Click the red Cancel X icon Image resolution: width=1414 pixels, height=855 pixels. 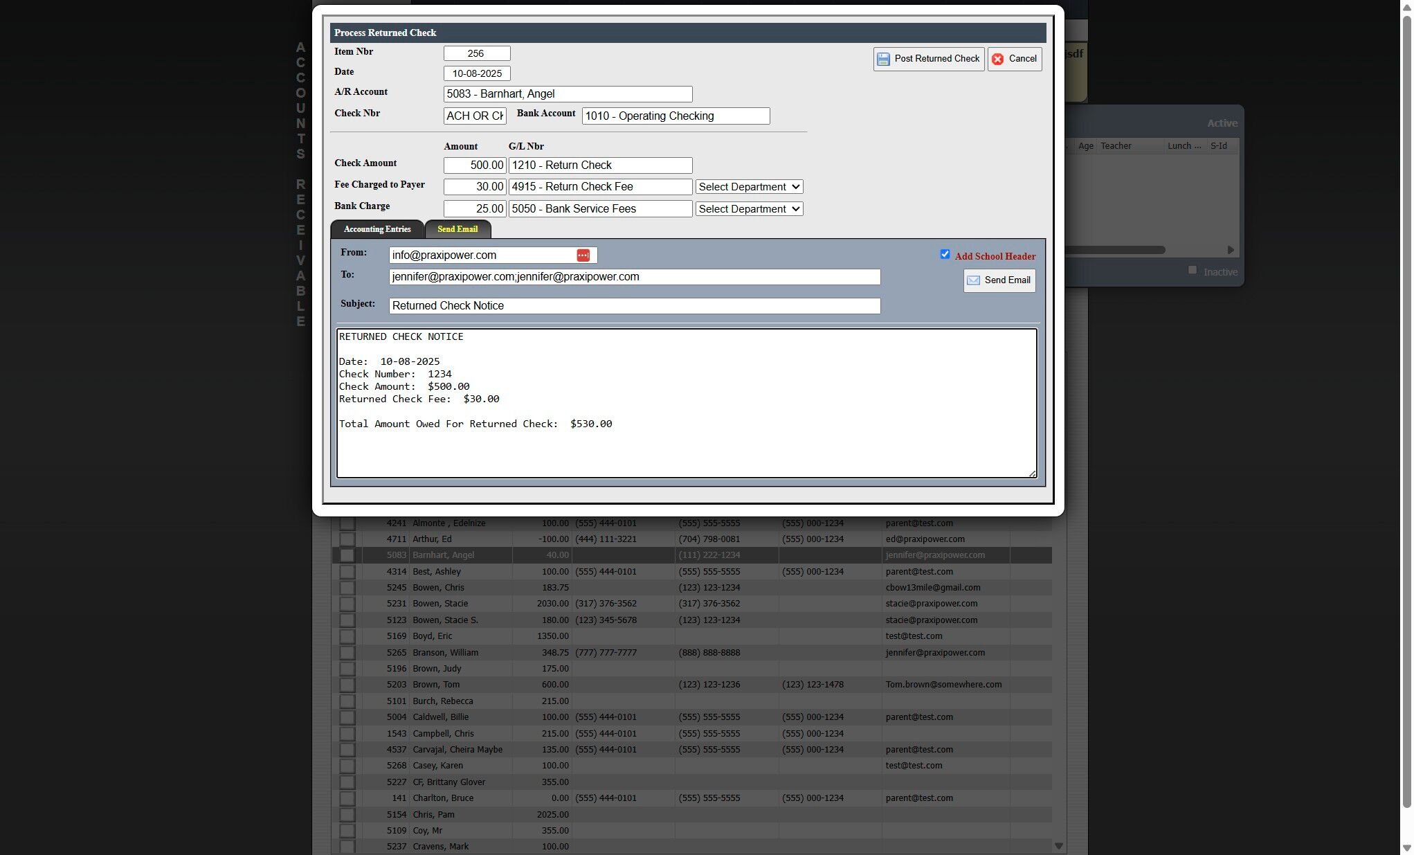click(x=997, y=60)
